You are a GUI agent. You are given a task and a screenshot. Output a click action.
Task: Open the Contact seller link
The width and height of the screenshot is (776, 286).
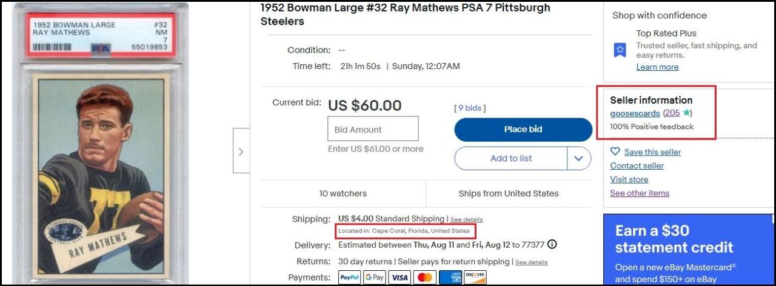tap(637, 165)
